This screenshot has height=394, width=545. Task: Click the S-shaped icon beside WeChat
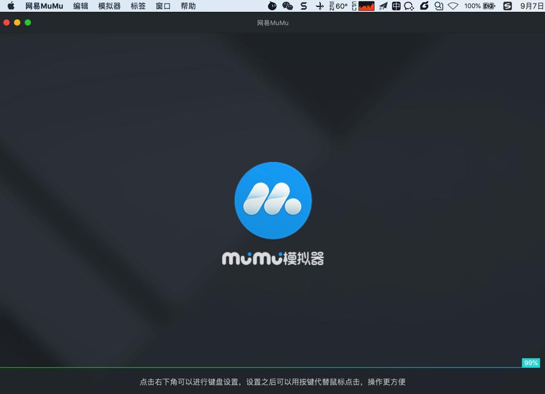[304, 6]
